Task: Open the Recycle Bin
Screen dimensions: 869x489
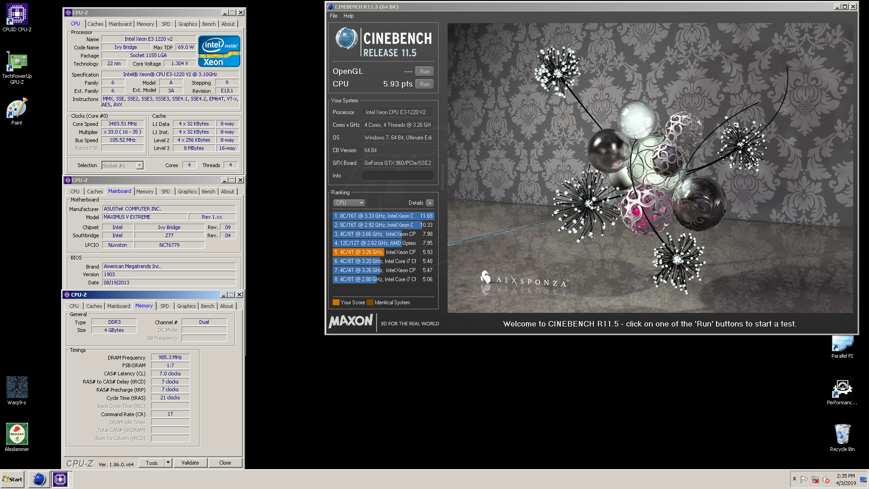Action: (x=842, y=437)
